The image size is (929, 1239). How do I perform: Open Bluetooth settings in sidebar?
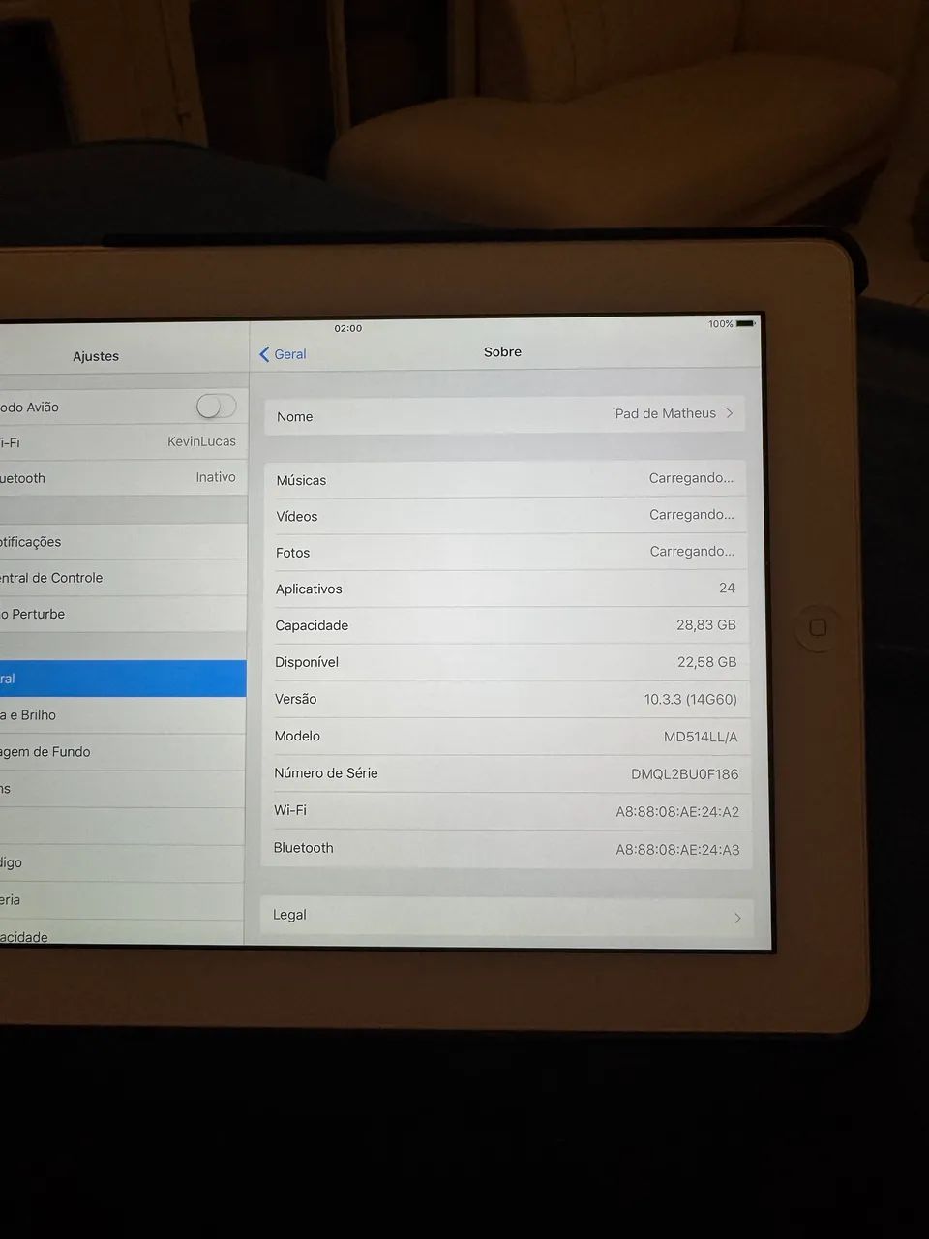pos(123,478)
